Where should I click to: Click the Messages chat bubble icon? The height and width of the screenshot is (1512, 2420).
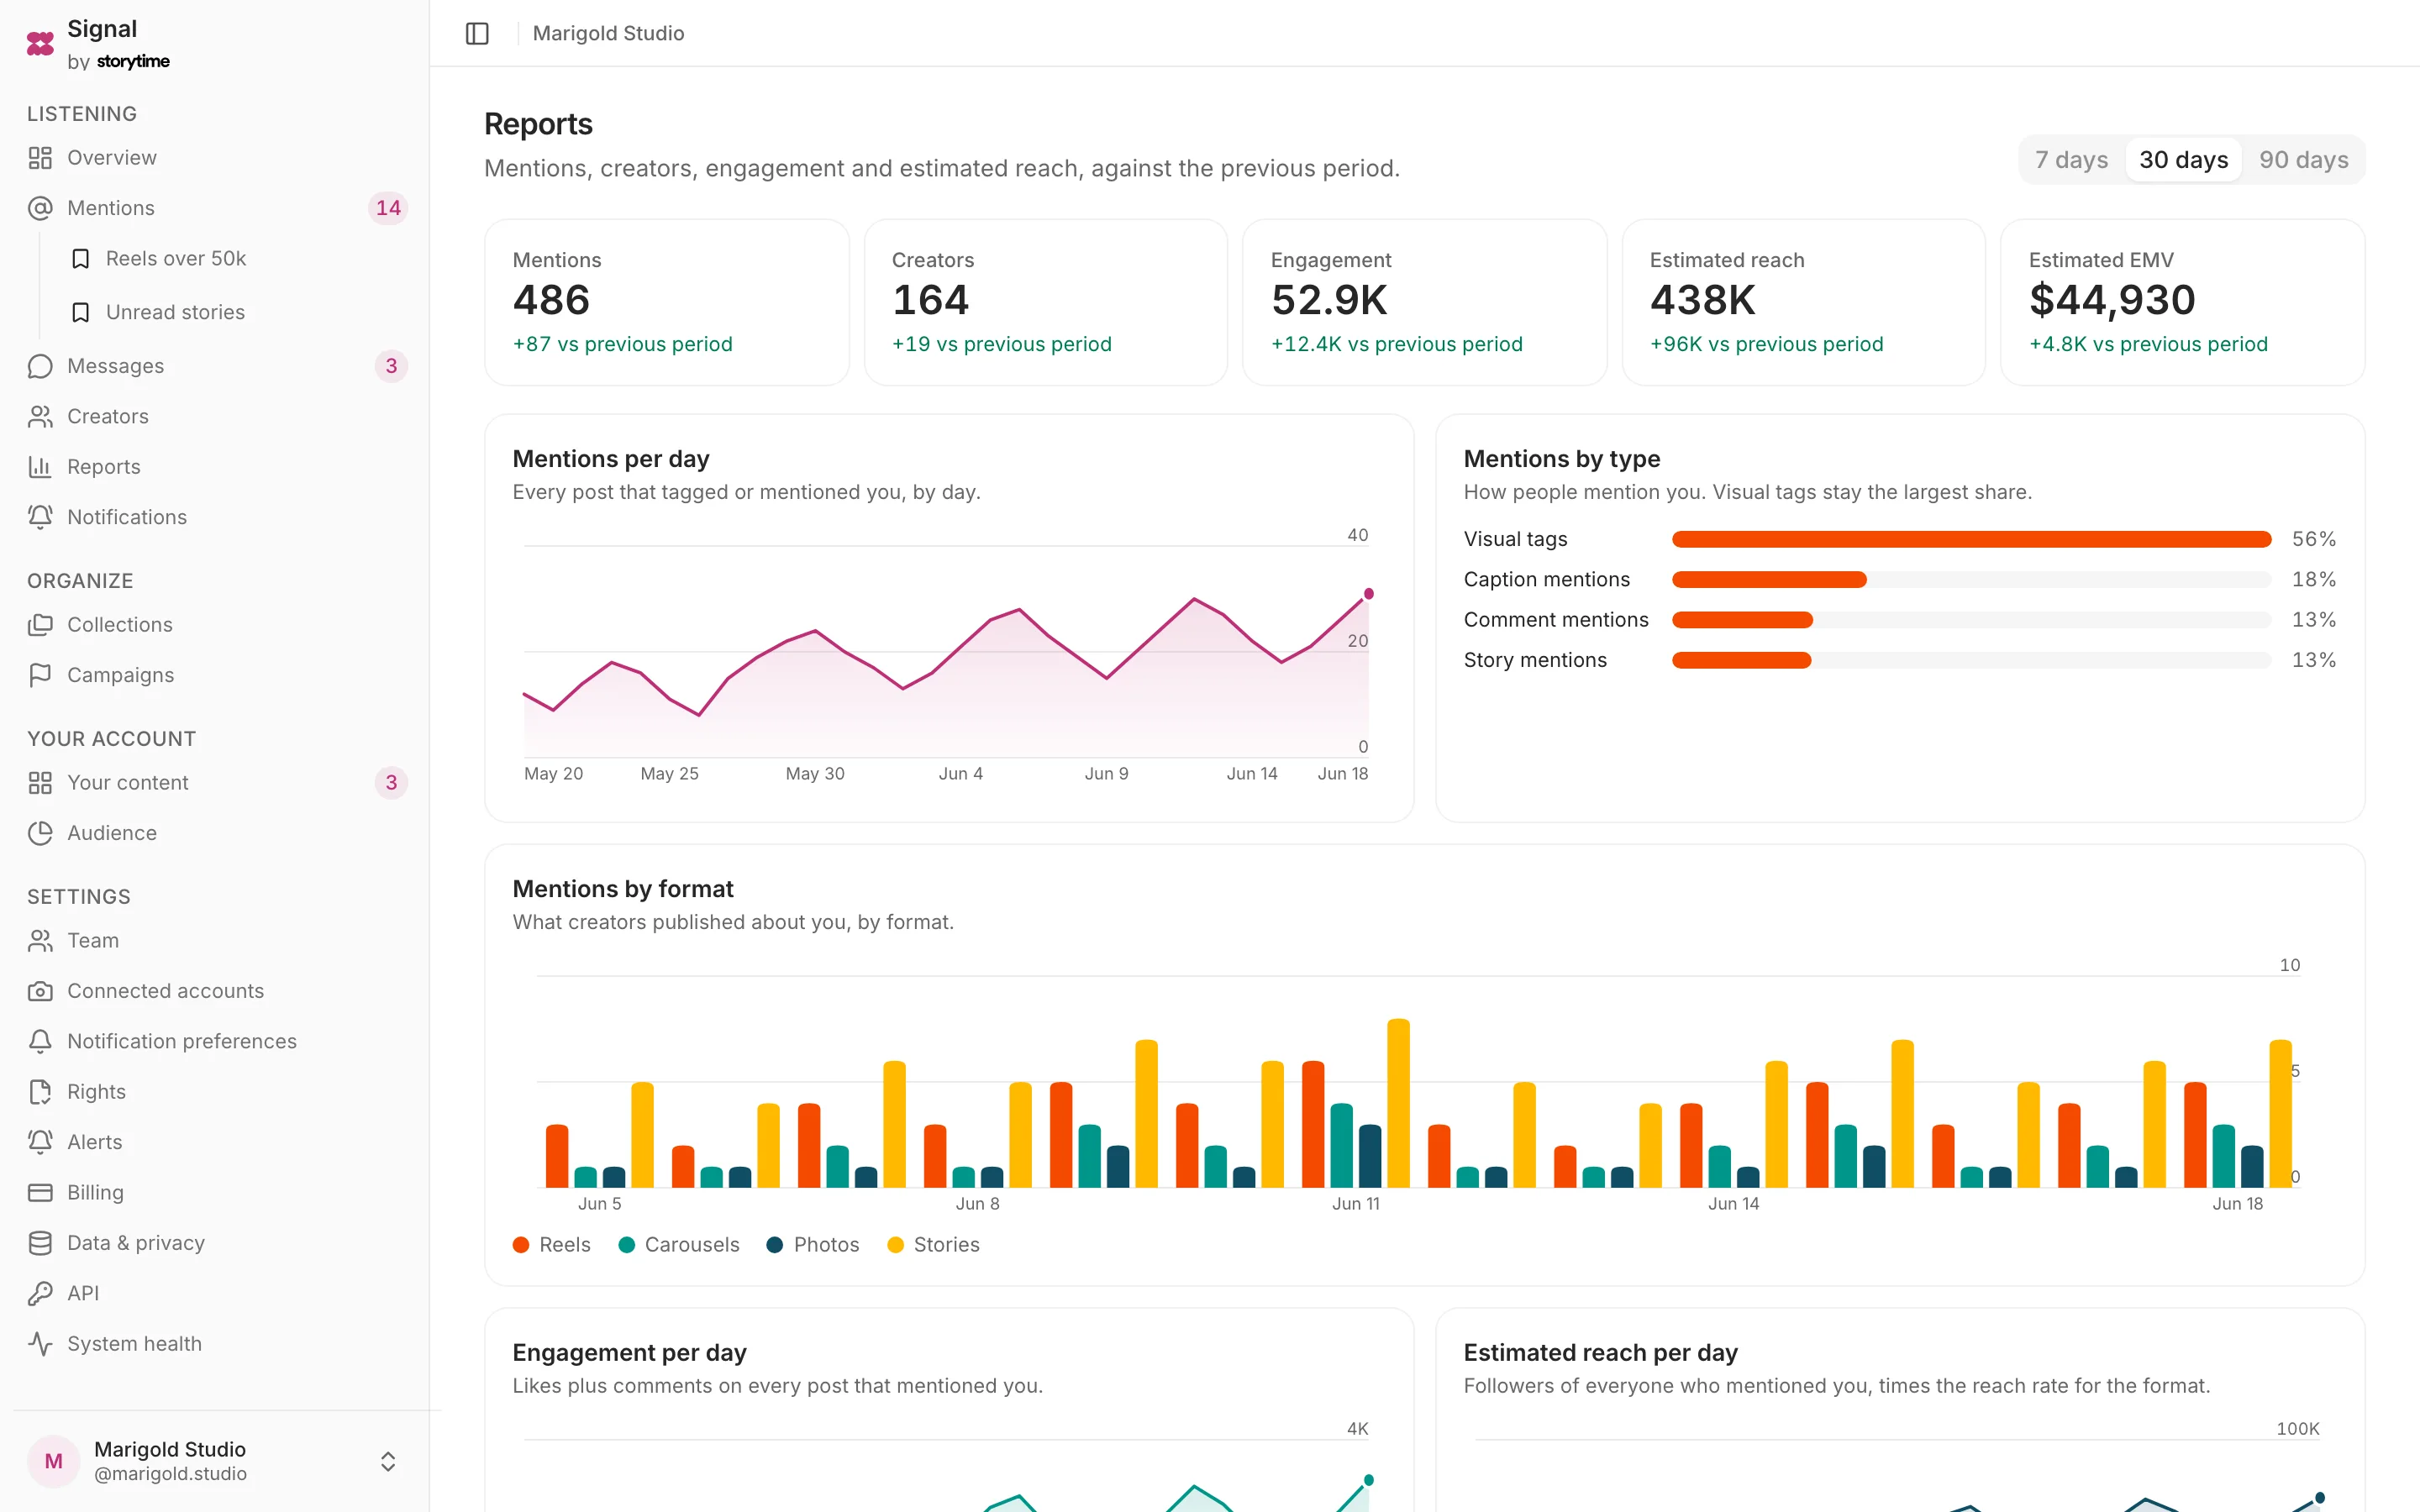(x=40, y=366)
